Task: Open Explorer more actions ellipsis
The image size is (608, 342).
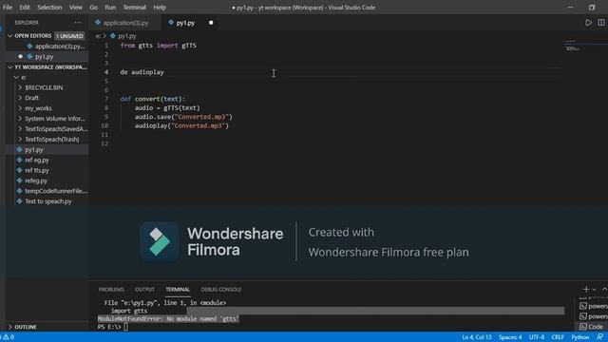Action: (x=78, y=23)
